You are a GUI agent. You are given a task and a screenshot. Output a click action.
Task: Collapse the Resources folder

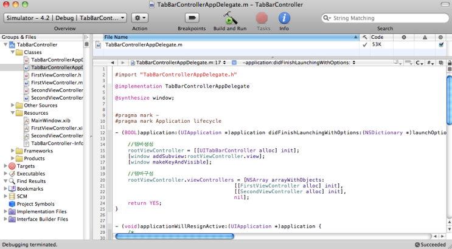click(x=13, y=113)
